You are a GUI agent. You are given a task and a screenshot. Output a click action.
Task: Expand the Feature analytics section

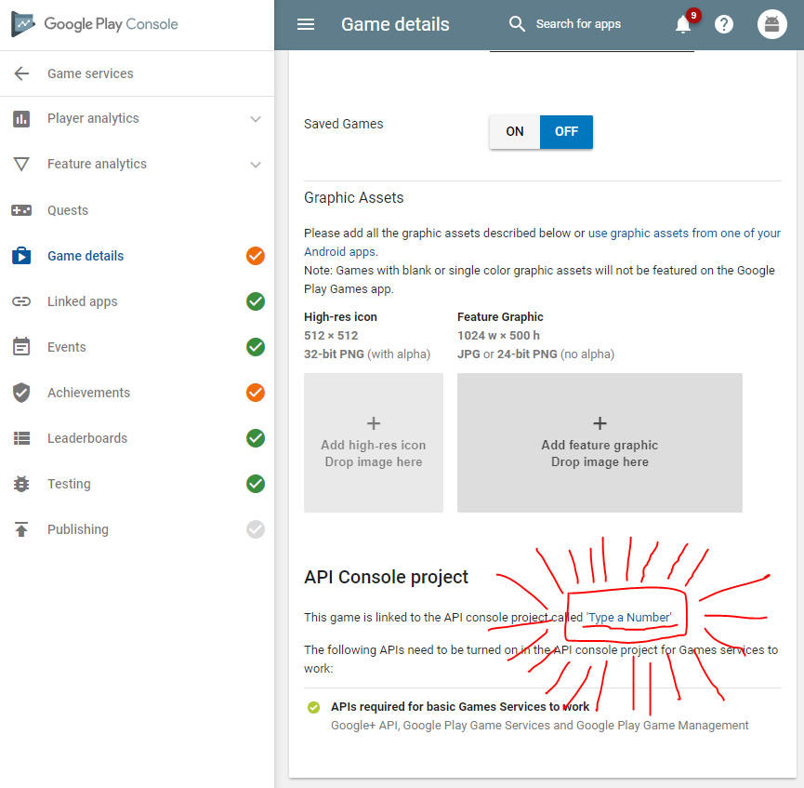pyautogui.click(x=256, y=165)
